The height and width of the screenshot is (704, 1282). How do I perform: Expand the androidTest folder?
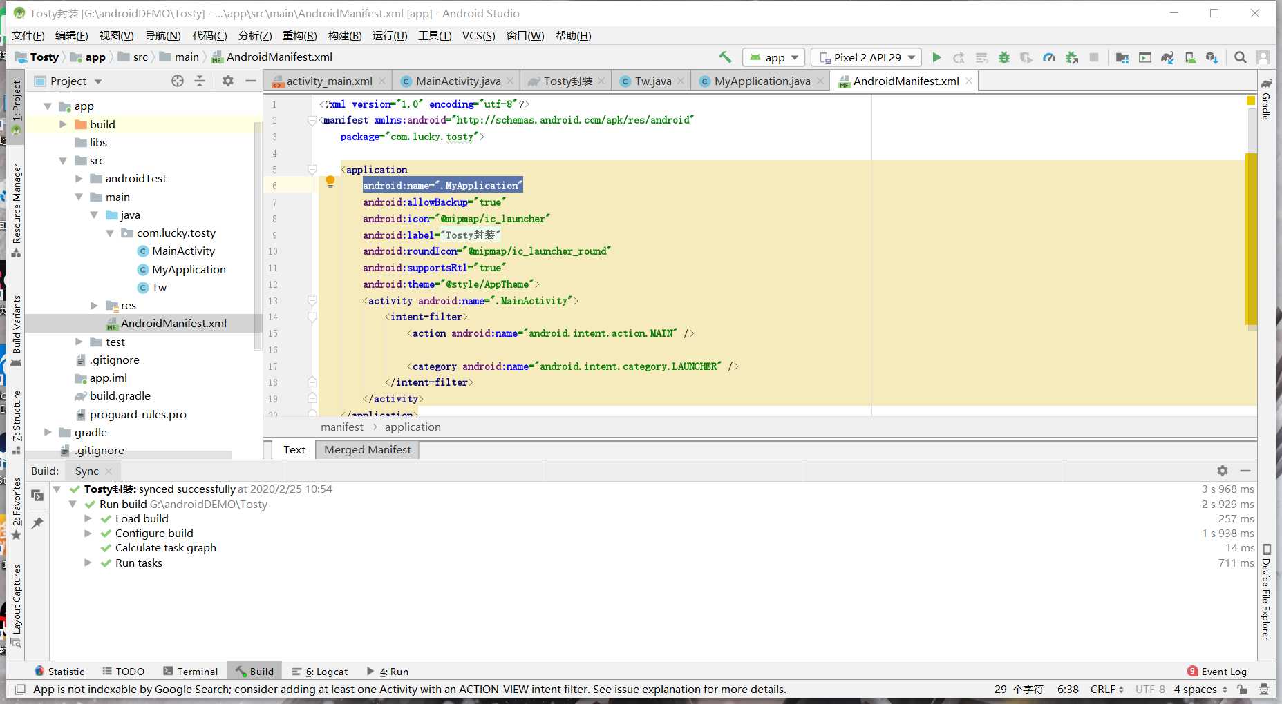coord(79,179)
